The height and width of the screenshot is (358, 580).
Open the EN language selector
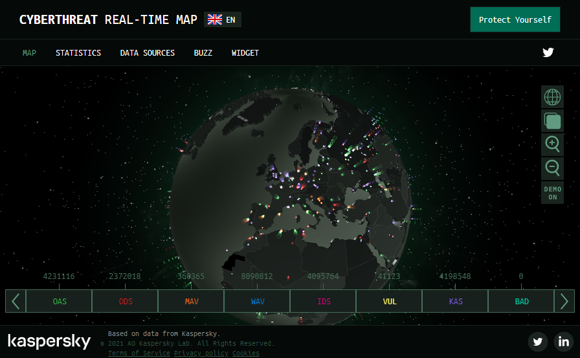pos(222,19)
